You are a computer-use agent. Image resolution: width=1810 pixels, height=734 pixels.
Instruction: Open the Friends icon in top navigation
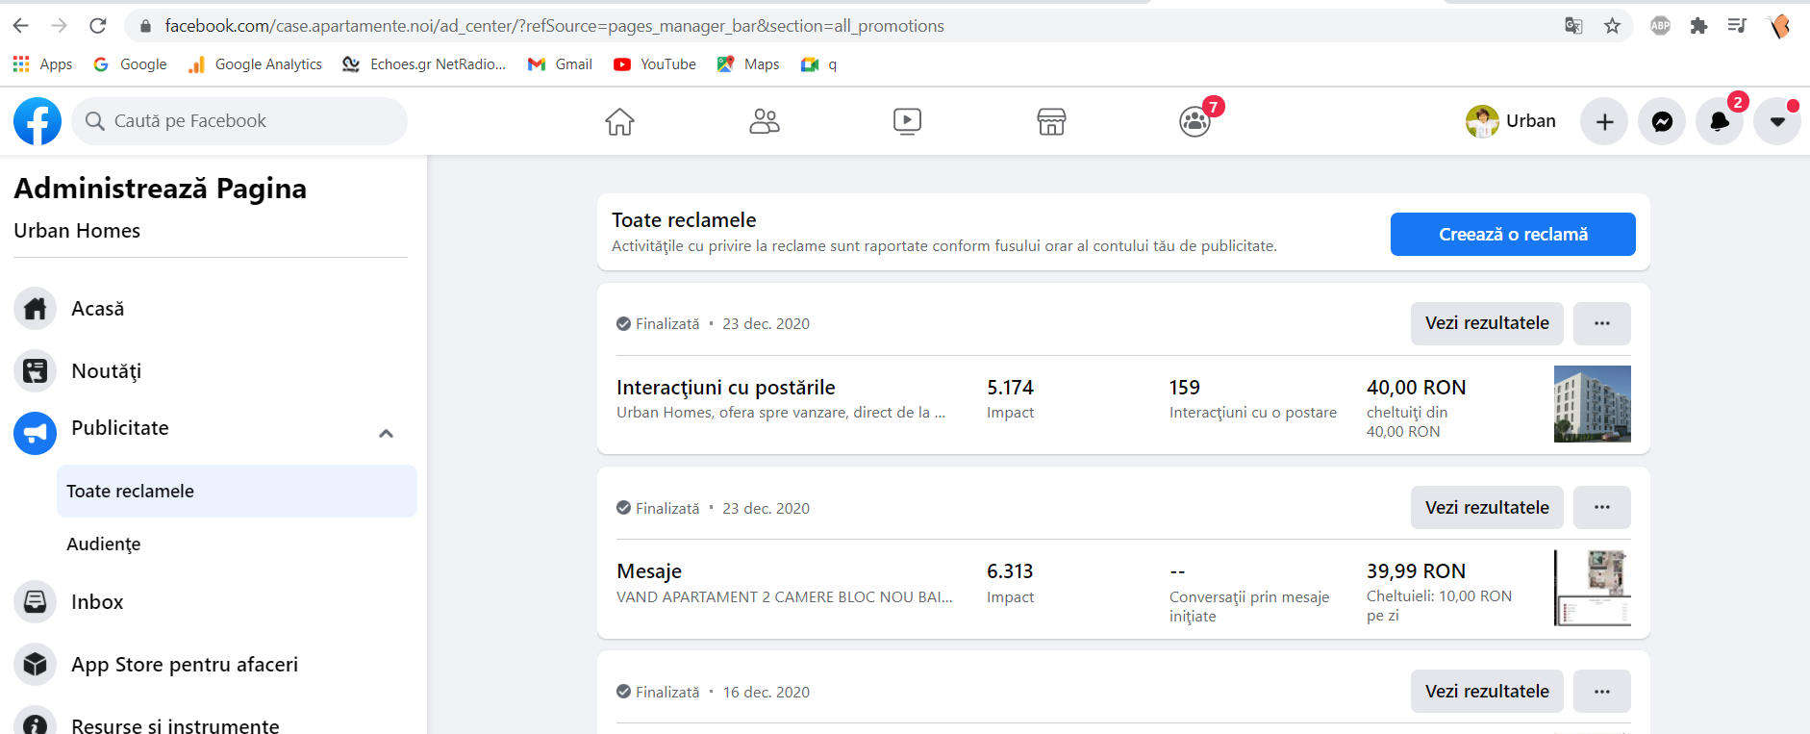tap(764, 121)
